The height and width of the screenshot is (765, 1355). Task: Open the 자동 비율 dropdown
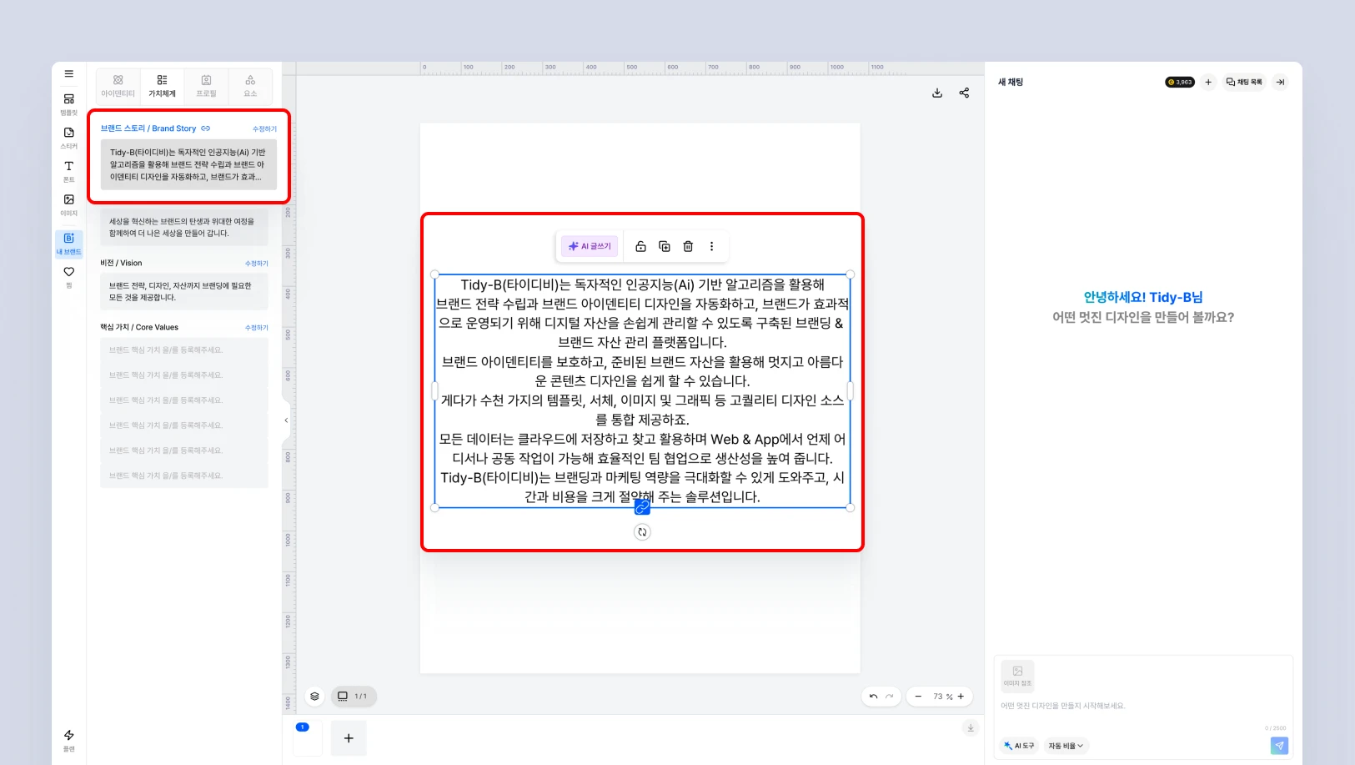point(1066,746)
